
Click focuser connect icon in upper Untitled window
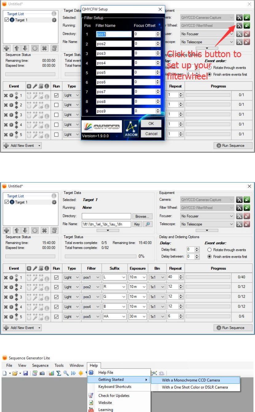[x=247, y=34]
